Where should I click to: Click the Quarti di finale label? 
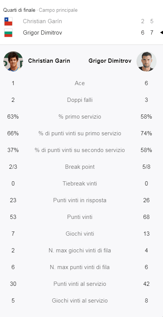[x=19, y=10]
